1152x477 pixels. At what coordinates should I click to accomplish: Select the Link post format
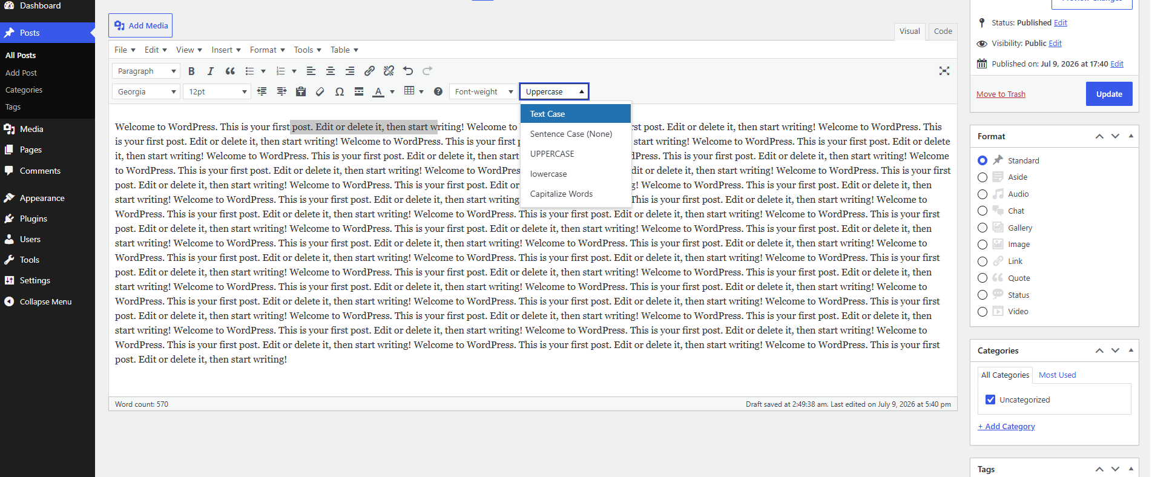tap(982, 262)
